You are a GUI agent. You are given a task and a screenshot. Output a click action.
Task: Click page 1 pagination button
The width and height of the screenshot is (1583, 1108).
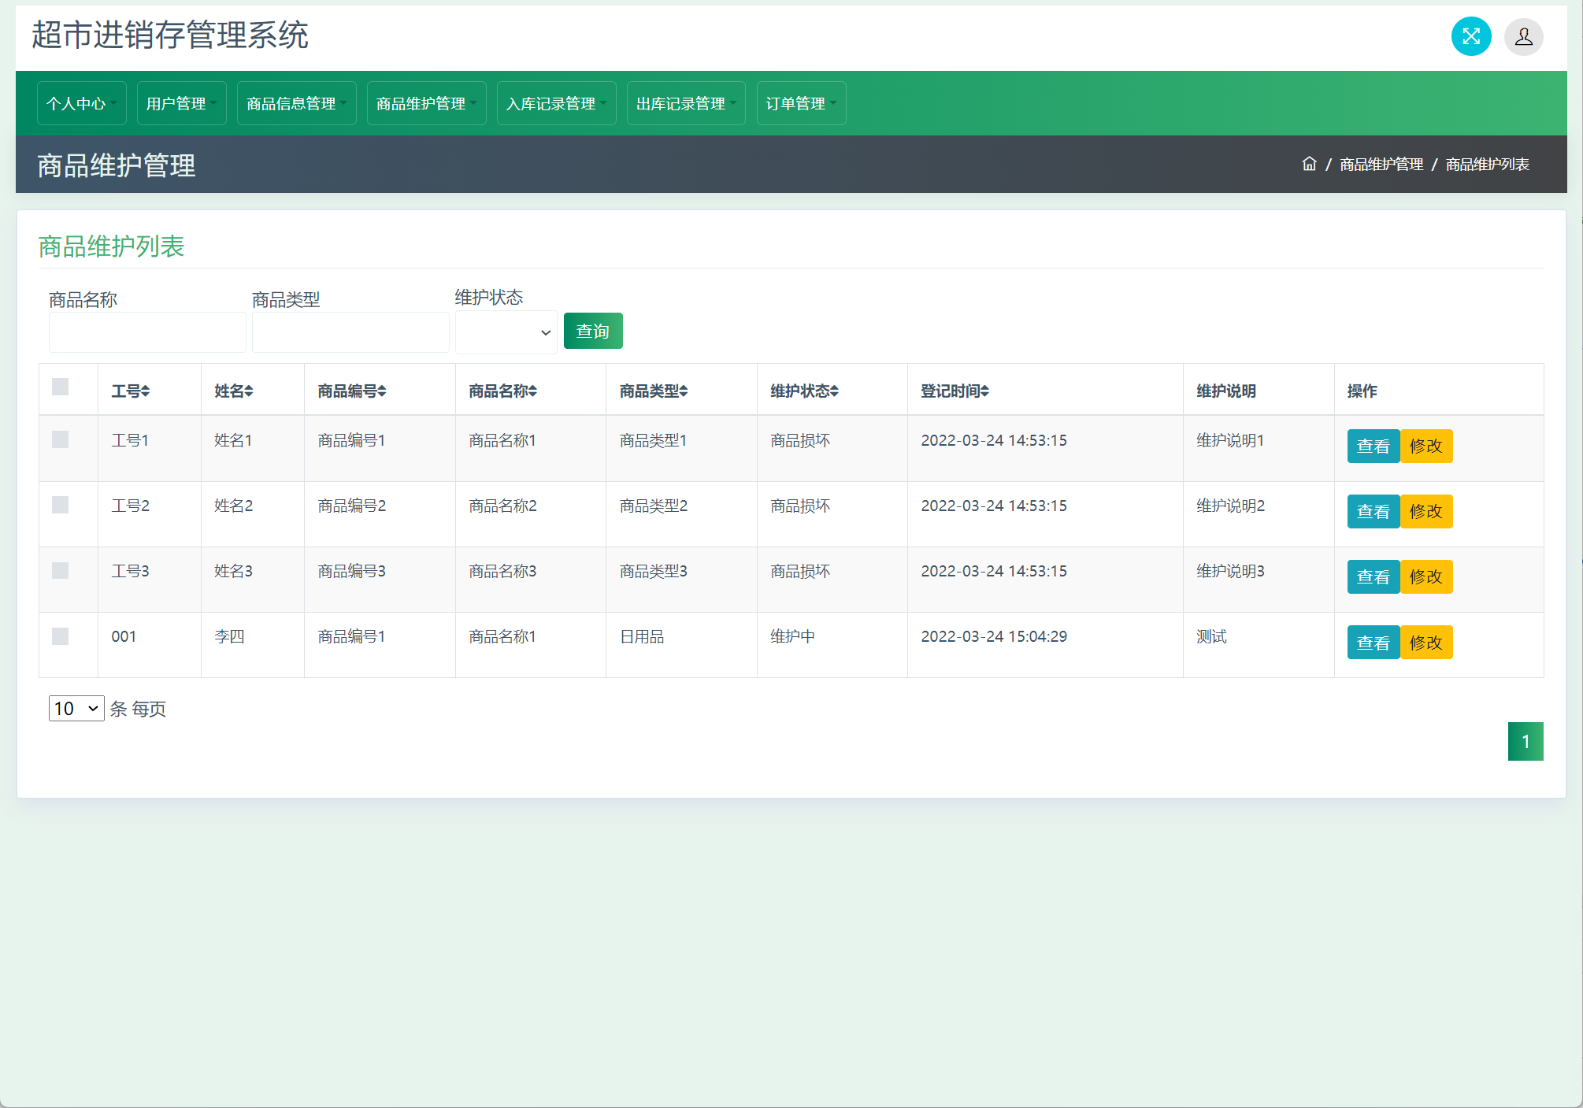[x=1525, y=741]
